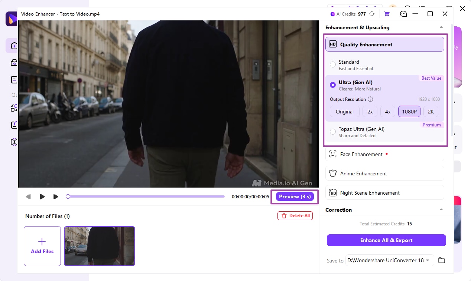Click the enhancement panel vertical scrollbar
Viewport: 471px width, 281px height.
(452, 80)
